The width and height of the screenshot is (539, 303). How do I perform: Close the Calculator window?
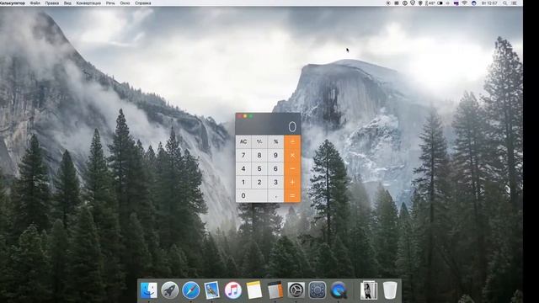pyautogui.click(x=239, y=116)
